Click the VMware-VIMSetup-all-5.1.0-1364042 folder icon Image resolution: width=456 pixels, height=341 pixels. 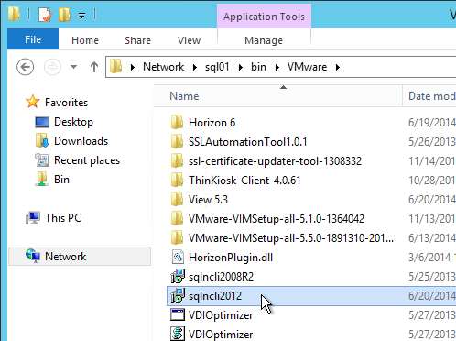[x=177, y=218]
